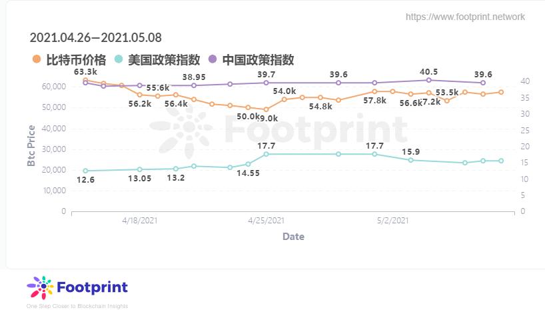Screen dimensions: 545x316
Task: Select the 63.3k bitcoin price data point
Action: (x=85, y=80)
